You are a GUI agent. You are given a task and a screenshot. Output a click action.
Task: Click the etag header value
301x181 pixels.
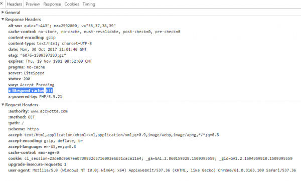click(x=43, y=55)
